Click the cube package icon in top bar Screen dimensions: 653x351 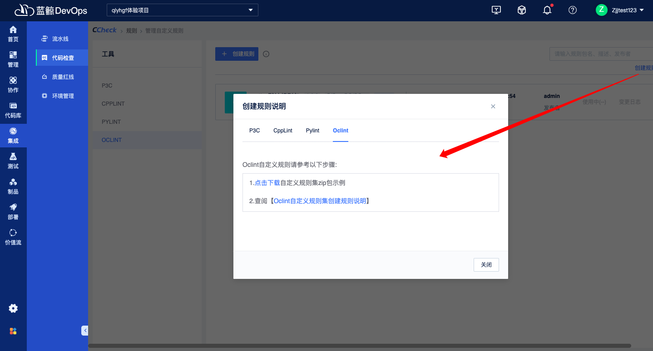[x=522, y=10]
